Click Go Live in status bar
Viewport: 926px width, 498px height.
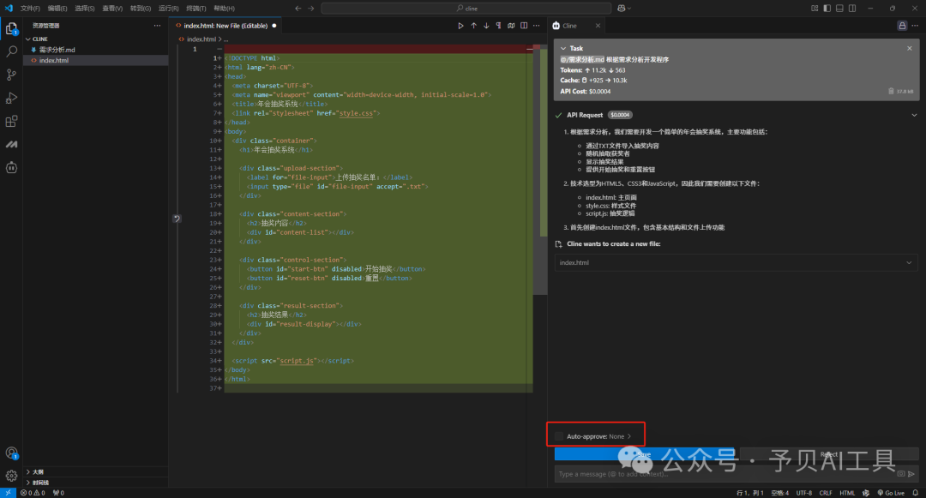[891, 493]
